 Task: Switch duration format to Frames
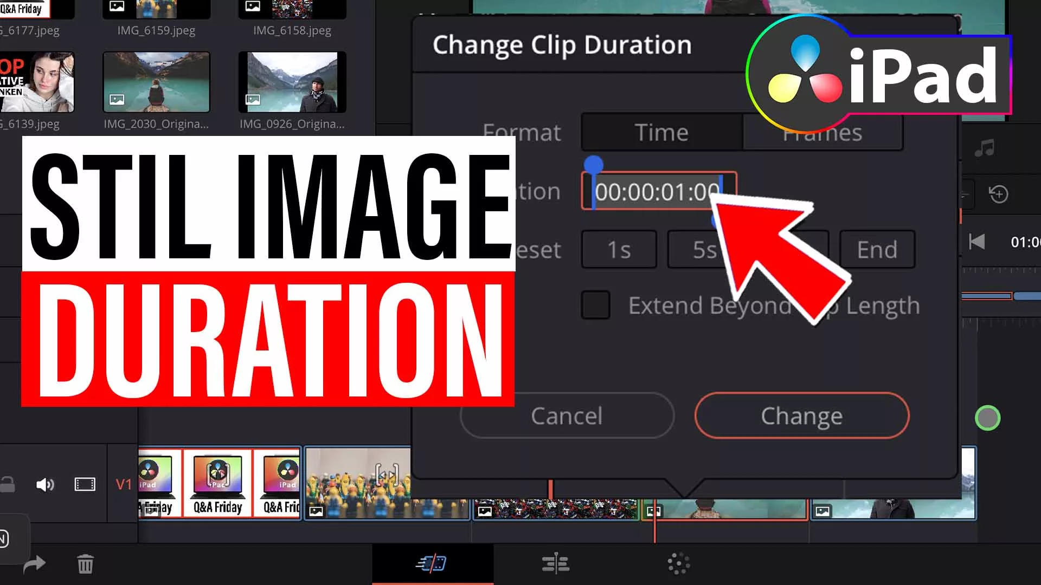point(822,132)
